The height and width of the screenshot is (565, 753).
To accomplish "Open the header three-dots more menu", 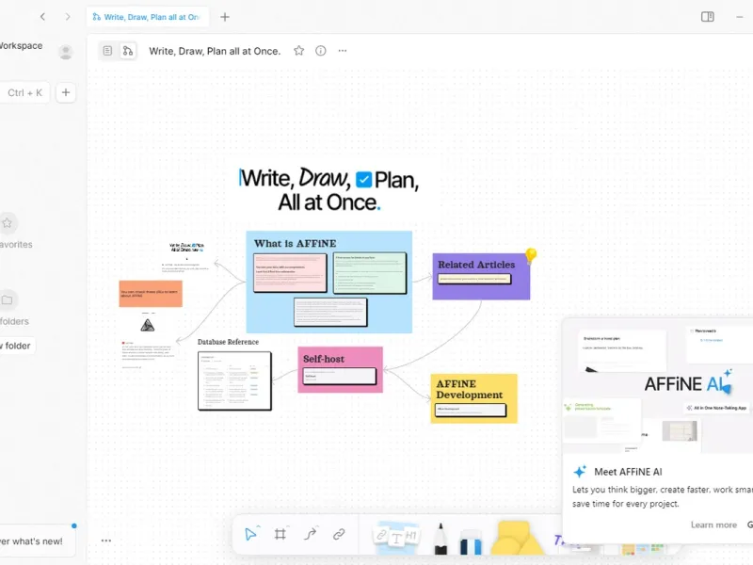I will (x=343, y=51).
